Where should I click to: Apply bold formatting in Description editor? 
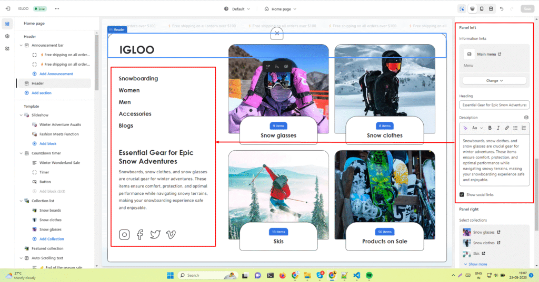point(490,128)
